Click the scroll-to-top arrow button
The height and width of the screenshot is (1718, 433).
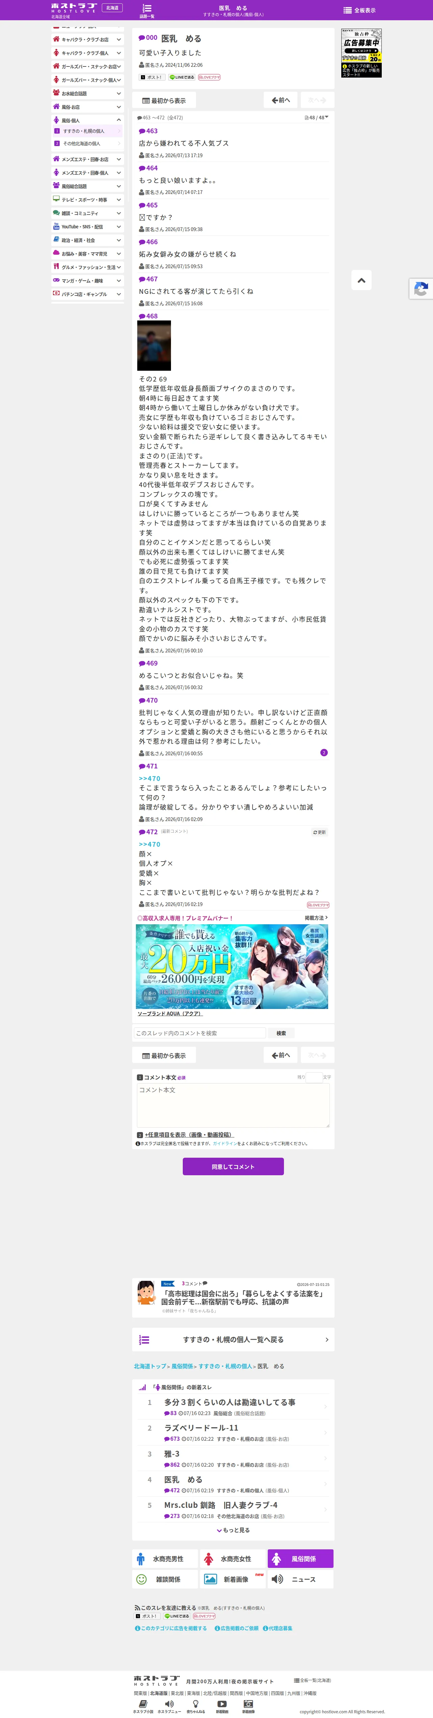(361, 281)
